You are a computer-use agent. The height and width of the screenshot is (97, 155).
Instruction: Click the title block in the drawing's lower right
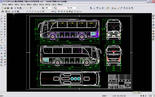[119, 81]
